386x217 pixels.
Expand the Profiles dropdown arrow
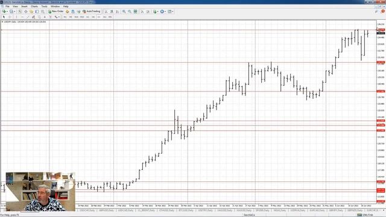coord(14,11)
